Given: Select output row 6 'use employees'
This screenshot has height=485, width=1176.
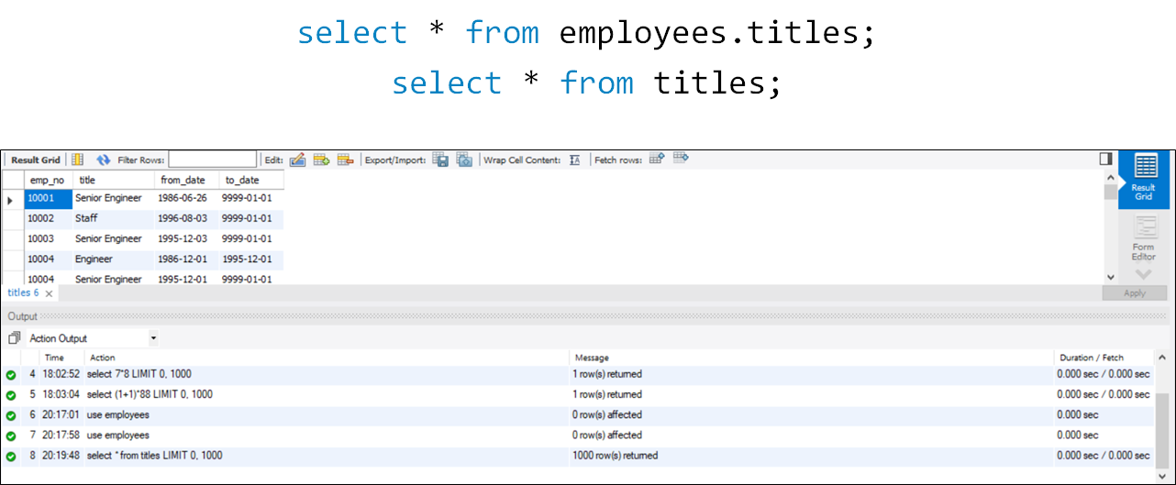Looking at the screenshot, I should 578,414.
